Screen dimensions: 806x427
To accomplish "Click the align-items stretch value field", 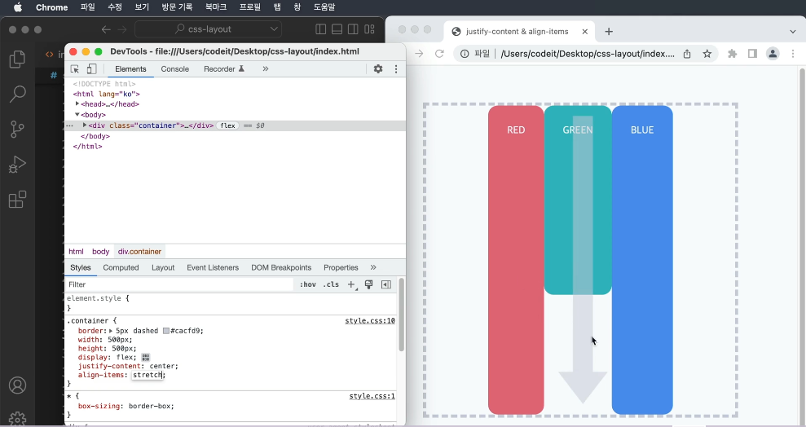I will pyautogui.click(x=148, y=375).
